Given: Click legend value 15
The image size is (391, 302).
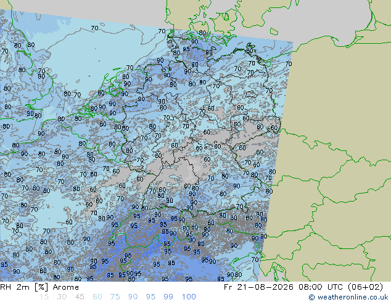Looking at the screenshot, I should (x=44, y=297).
